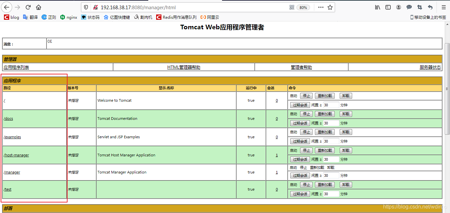The image size is (450, 213).
Task: Open the 管理者帮助 link
Action: tap(301, 67)
